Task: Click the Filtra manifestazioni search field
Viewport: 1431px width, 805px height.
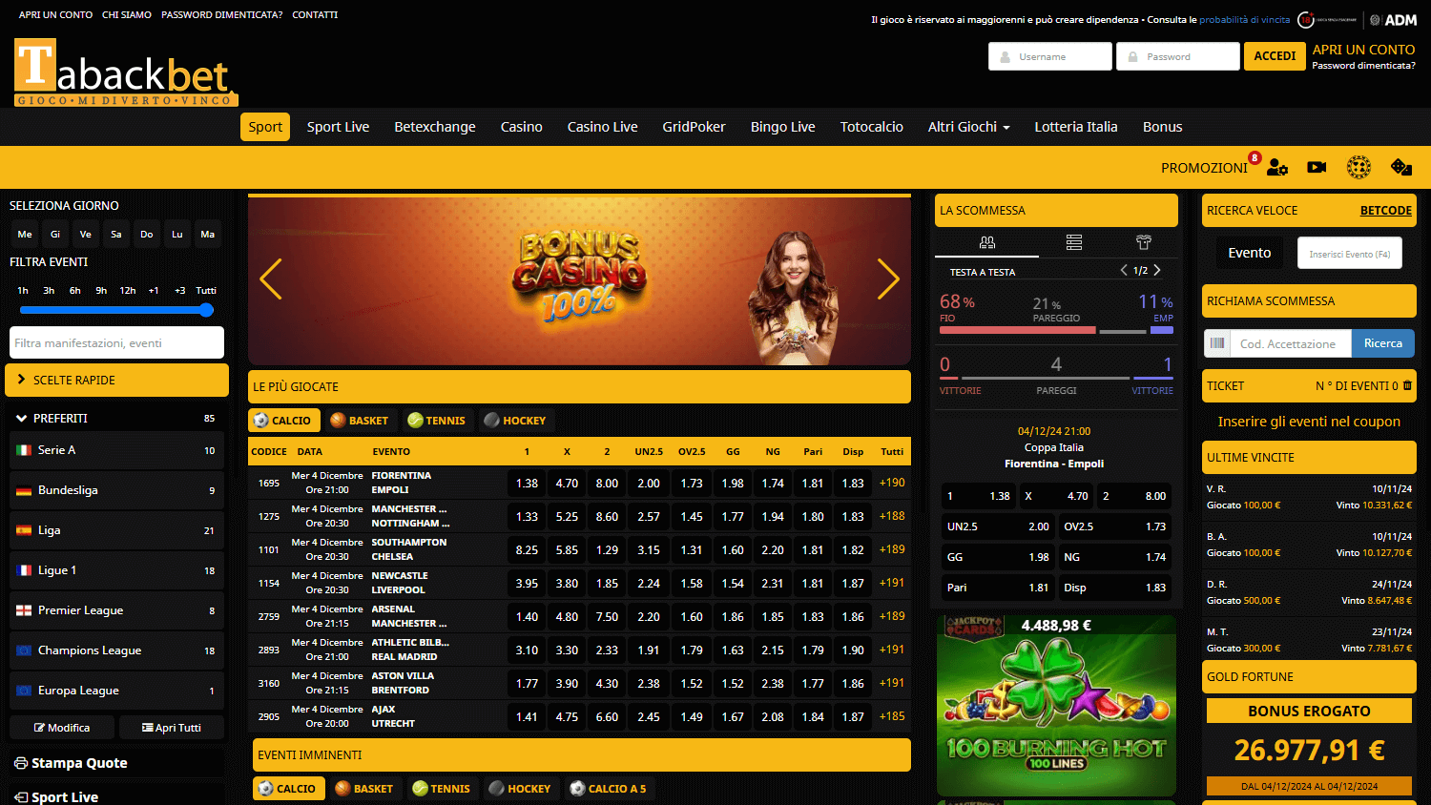Action: (116, 342)
